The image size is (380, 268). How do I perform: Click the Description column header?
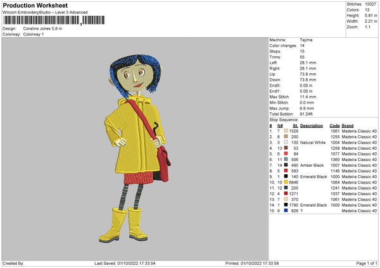[x=312, y=125]
